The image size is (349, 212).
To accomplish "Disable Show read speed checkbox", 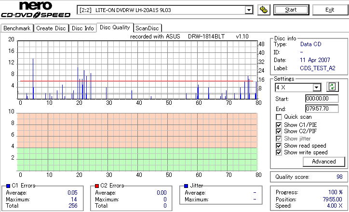I will point(279,146).
